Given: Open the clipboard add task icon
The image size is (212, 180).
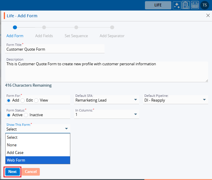Looking at the screenshot, I should pos(186,5).
